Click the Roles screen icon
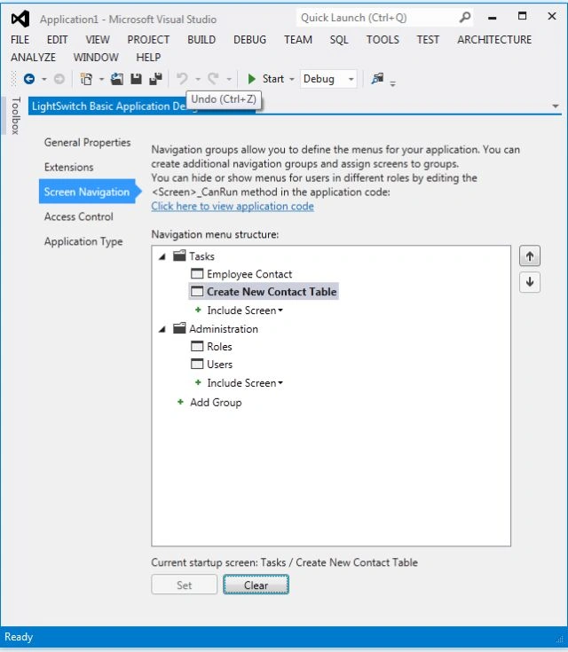Screen dimensions: 568x652 pyautogui.click(x=197, y=346)
